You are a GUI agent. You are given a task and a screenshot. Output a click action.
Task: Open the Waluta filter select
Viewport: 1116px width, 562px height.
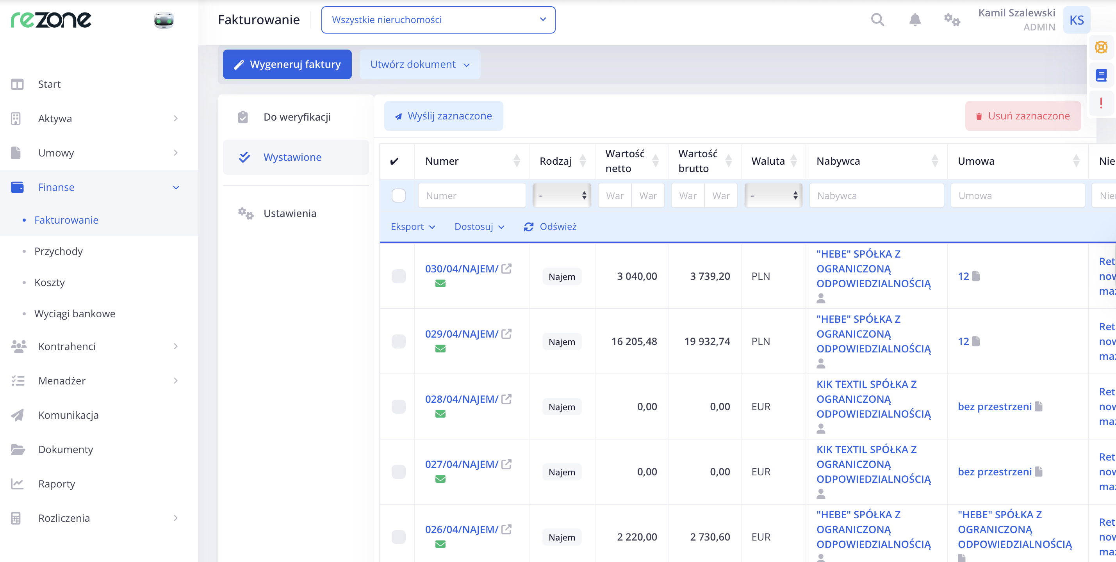(773, 196)
